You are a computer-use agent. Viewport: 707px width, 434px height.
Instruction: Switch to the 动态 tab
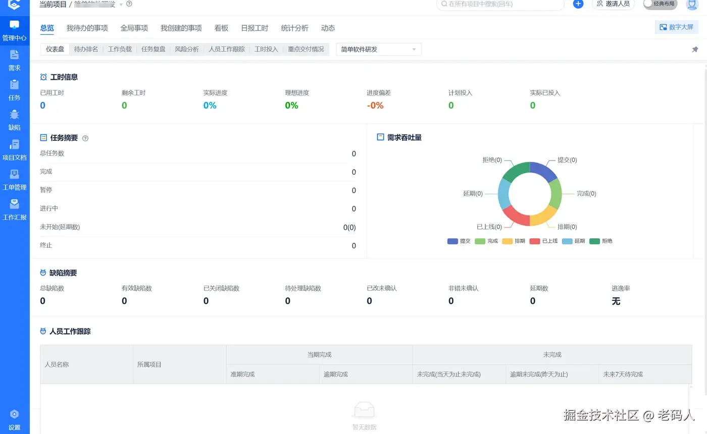tap(328, 28)
